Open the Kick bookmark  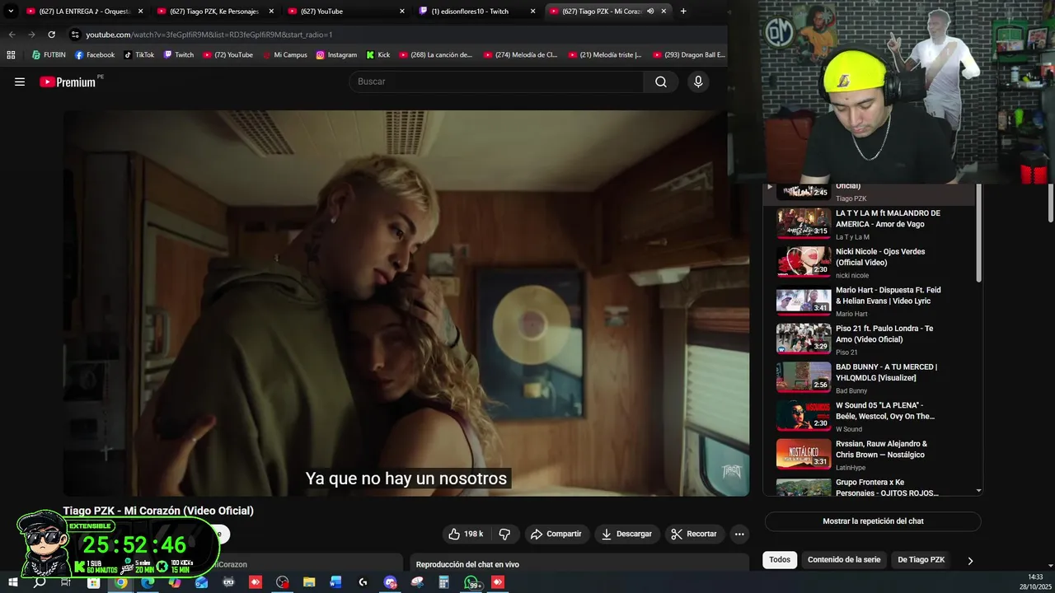click(377, 55)
